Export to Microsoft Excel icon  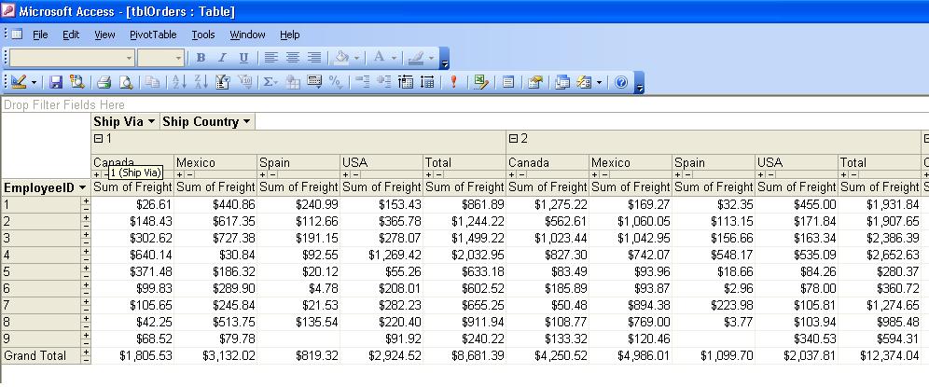[481, 82]
